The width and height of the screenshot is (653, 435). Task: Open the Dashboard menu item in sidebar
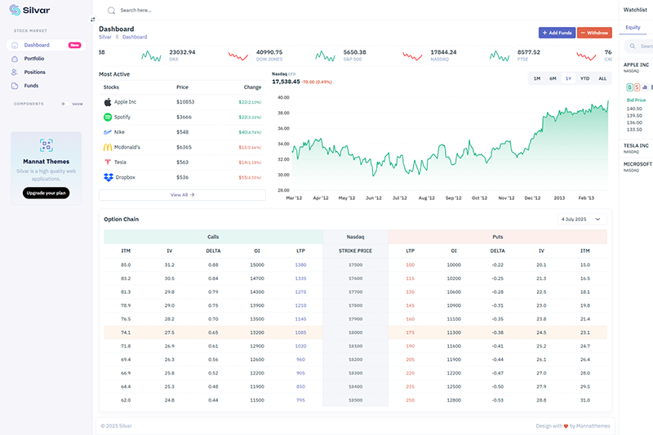click(37, 45)
